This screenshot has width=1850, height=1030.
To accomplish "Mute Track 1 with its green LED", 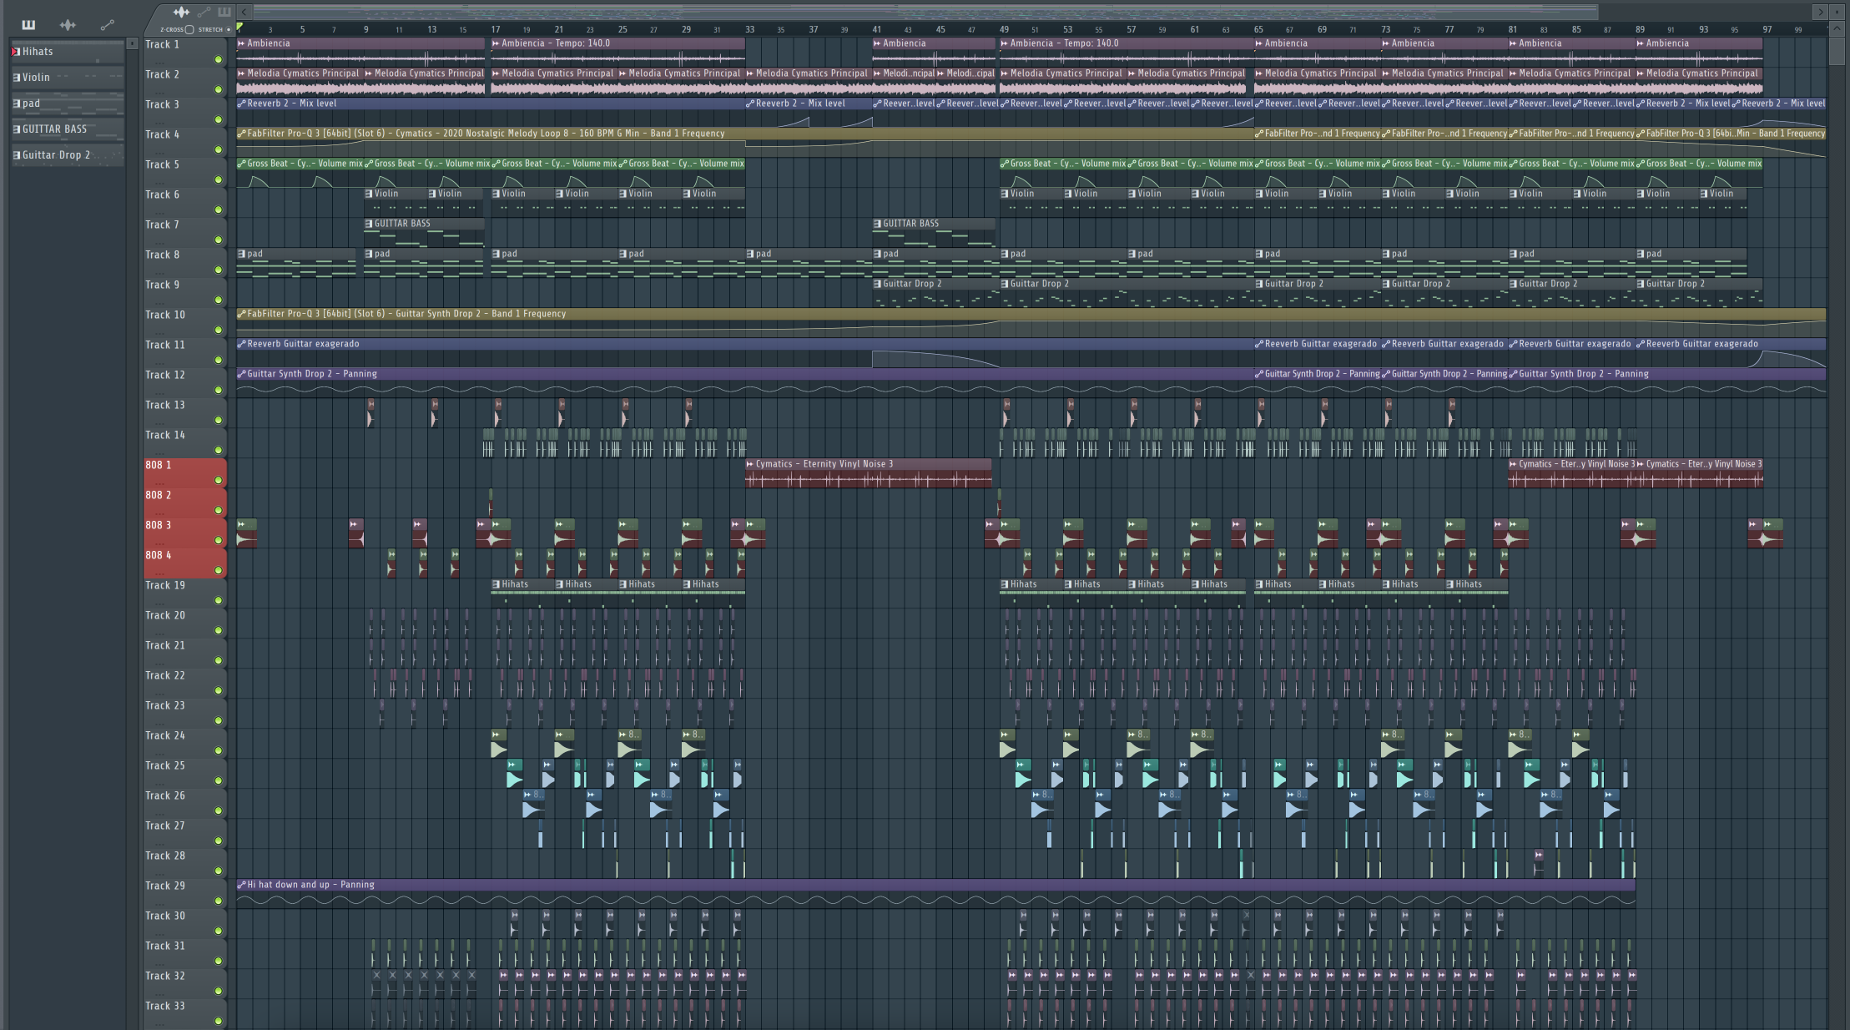I will tap(219, 59).
